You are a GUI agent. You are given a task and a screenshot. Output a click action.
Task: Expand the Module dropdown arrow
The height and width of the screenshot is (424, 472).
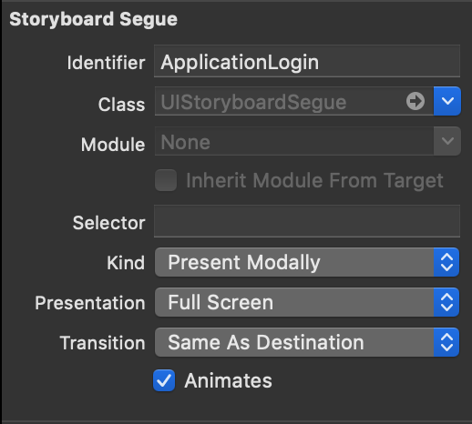pyautogui.click(x=447, y=141)
